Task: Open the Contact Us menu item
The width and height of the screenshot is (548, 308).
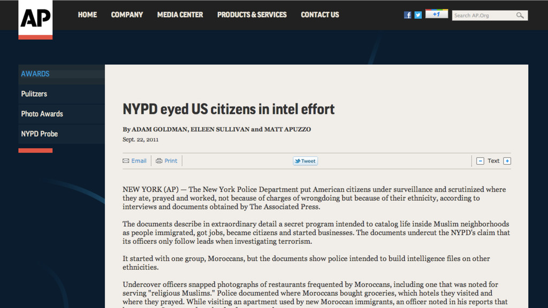Action: (320, 14)
